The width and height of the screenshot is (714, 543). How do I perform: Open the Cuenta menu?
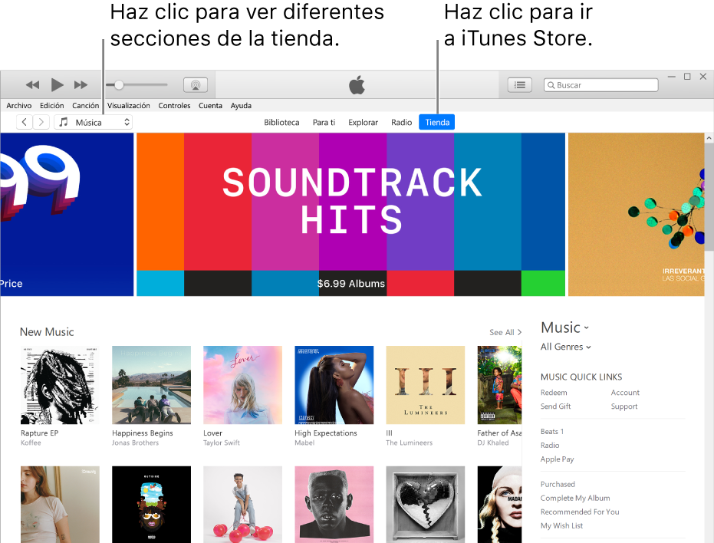[x=210, y=105]
